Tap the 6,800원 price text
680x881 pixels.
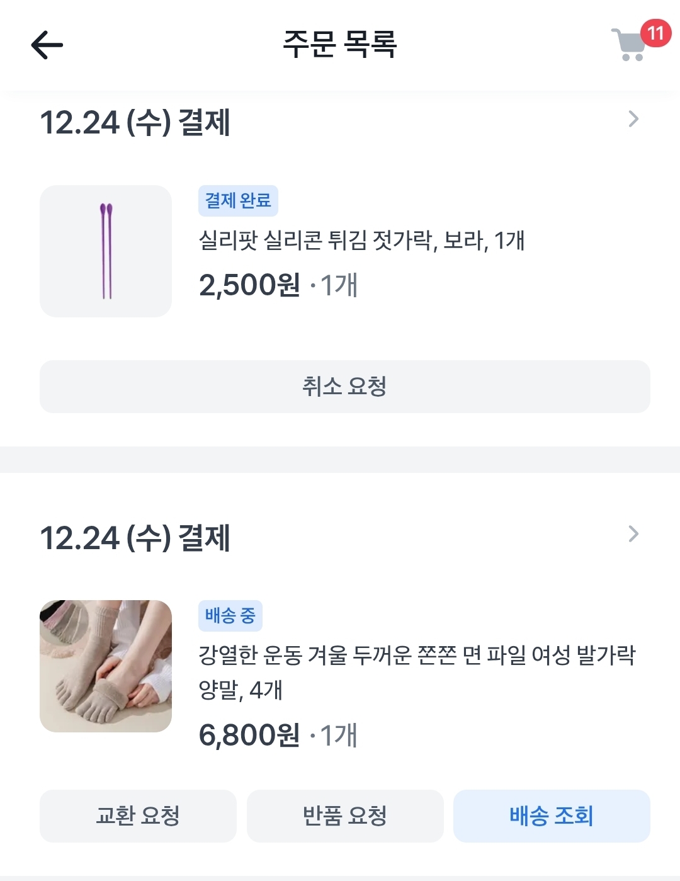coord(249,735)
